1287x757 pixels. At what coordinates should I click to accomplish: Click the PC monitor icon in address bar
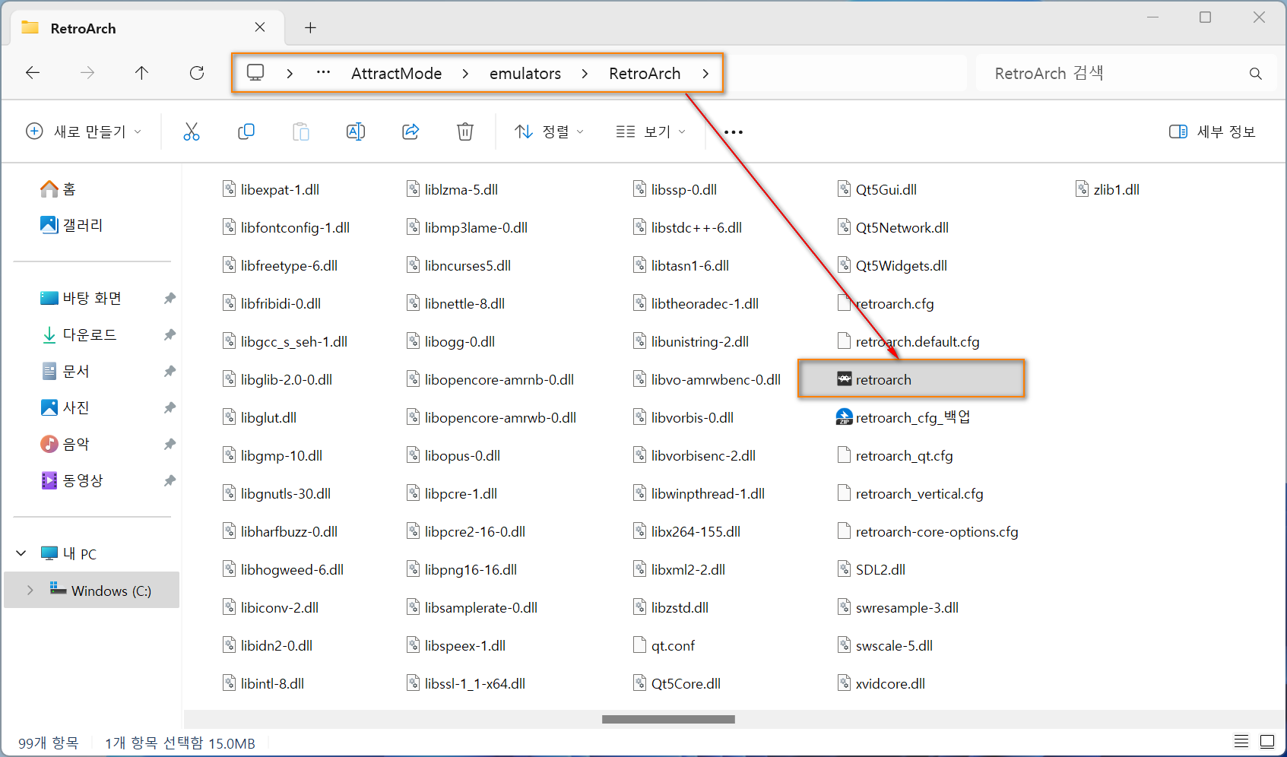255,73
